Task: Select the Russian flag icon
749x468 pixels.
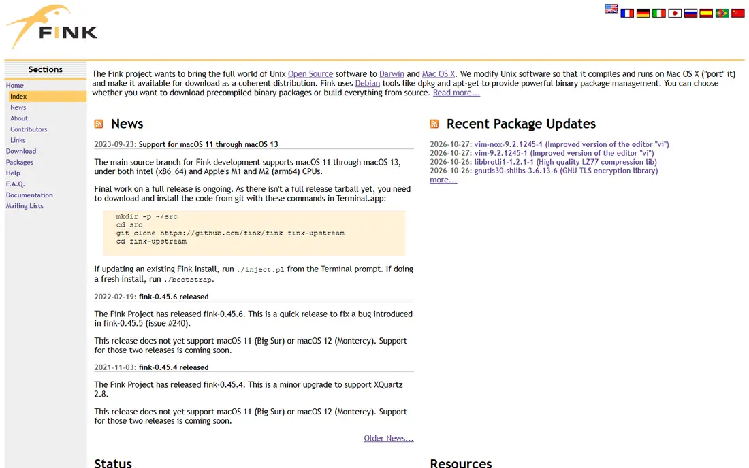Action: 690,14
